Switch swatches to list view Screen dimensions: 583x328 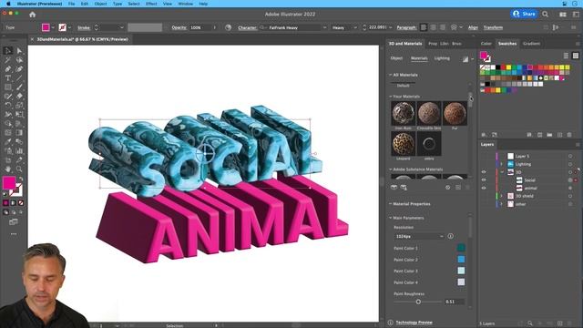[566, 56]
